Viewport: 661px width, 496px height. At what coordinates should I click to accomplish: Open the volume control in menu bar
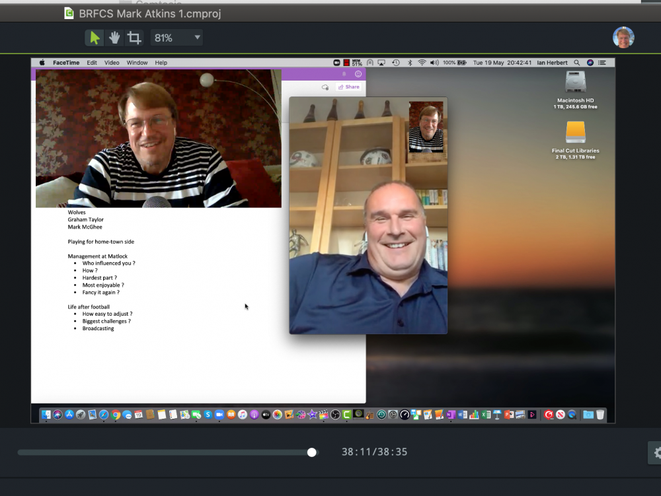point(434,63)
